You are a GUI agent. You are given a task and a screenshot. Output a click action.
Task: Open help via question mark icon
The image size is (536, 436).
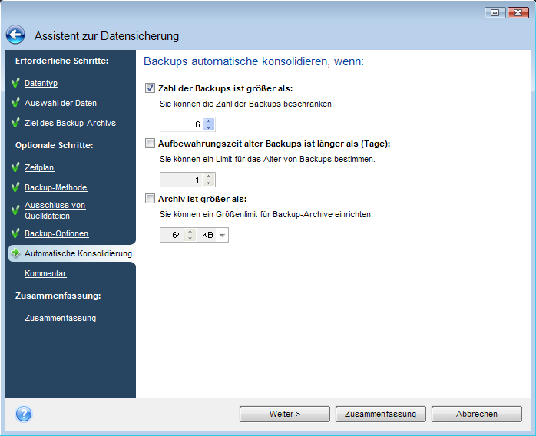pos(23,414)
